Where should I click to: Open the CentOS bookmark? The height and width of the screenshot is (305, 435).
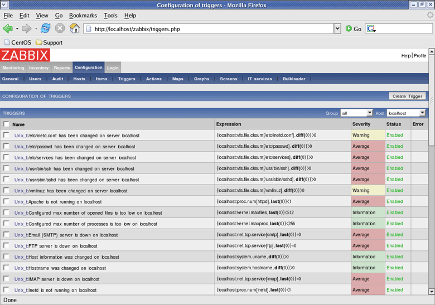pyautogui.click(x=17, y=42)
